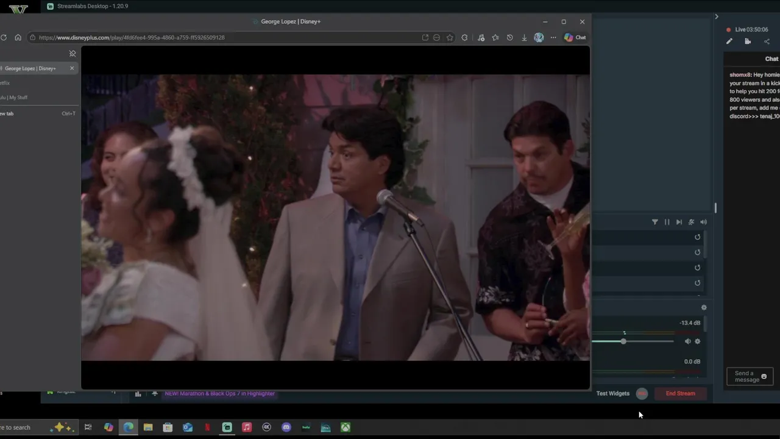Open Copilot Chat in the browser
The width and height of the screenshot is (780, 439).
pos(575,37)
